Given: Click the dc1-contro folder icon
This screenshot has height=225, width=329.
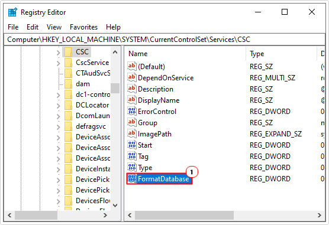Looking at the screenshot, I should (69, 94).
